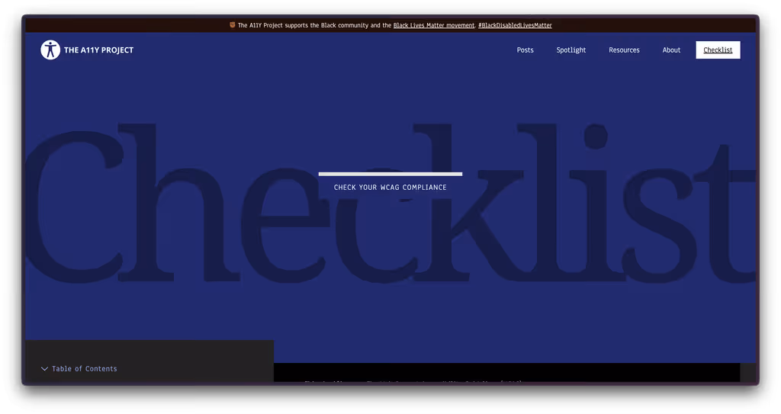The image size is (781, 414).
Task: Select the highlighted Checklist nav item
Action: 718,50
